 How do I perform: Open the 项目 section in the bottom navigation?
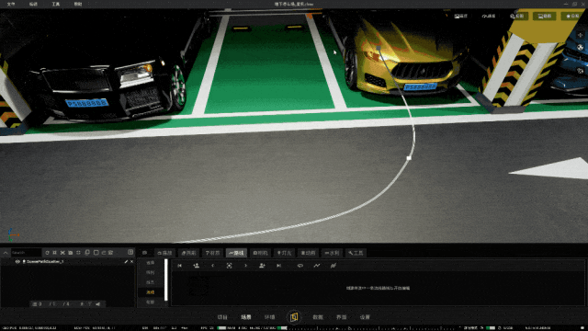[x=222, y=317]
